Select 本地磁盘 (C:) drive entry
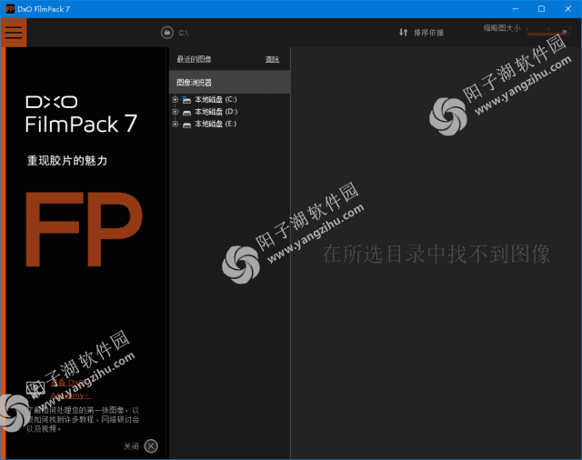The width and height of the screenshot is (582, 460). coord(216,99)
